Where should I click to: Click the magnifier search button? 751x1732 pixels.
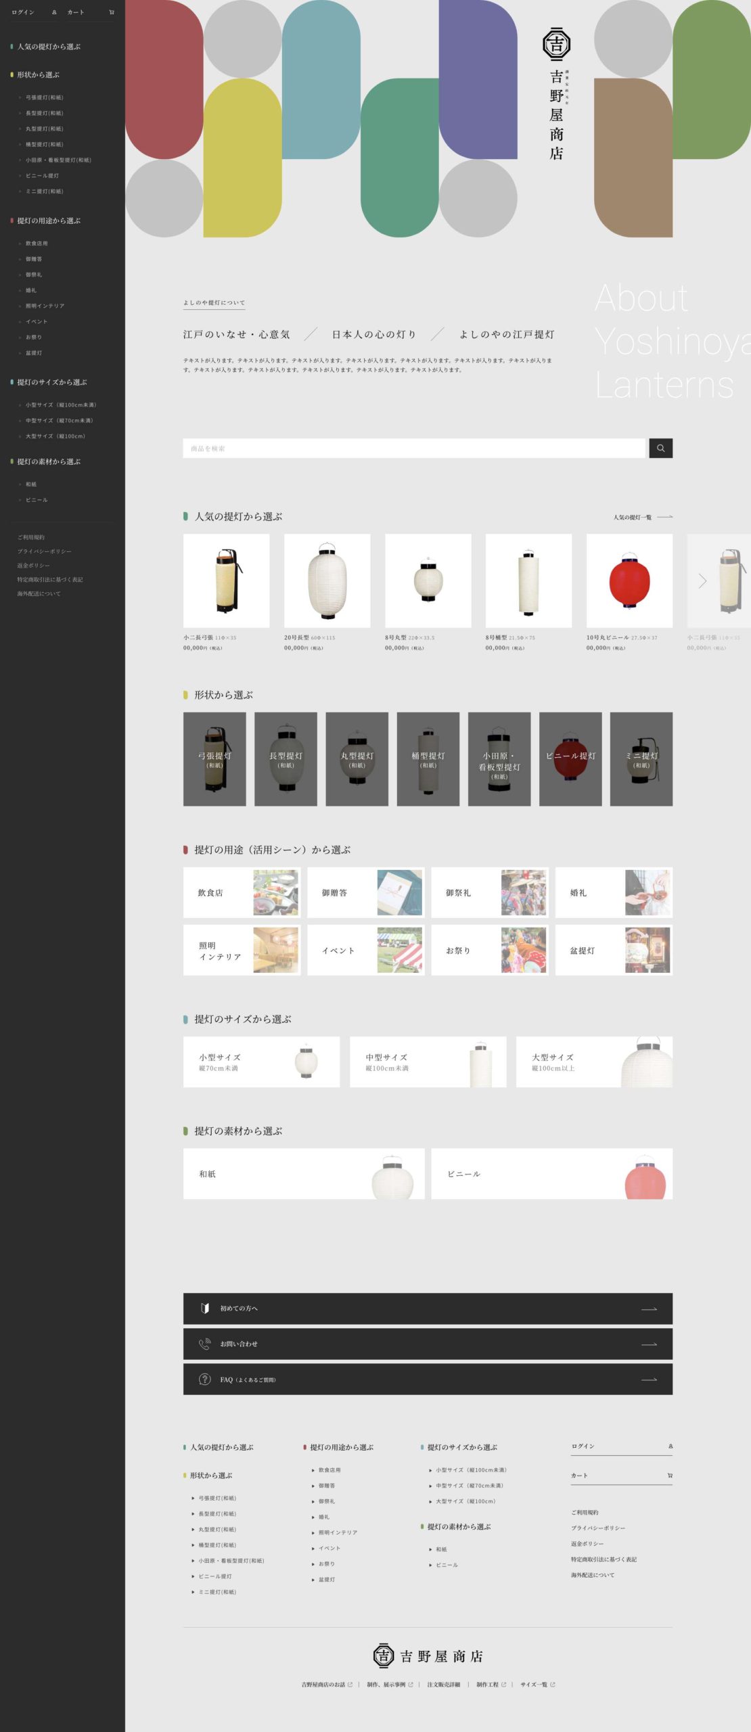(660, 448)
